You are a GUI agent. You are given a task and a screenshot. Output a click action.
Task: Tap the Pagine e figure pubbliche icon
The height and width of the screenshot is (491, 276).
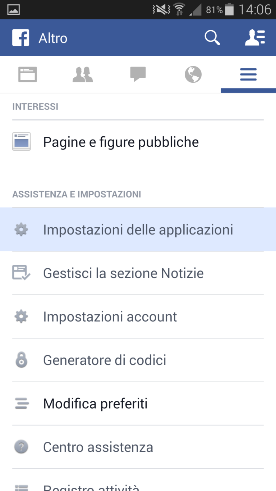(21, 142)
